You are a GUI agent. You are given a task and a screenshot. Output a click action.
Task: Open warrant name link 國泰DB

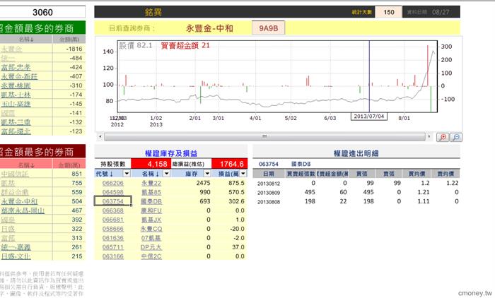151,201
